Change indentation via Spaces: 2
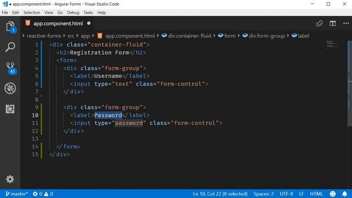352x198 pixels. (263, 194)
